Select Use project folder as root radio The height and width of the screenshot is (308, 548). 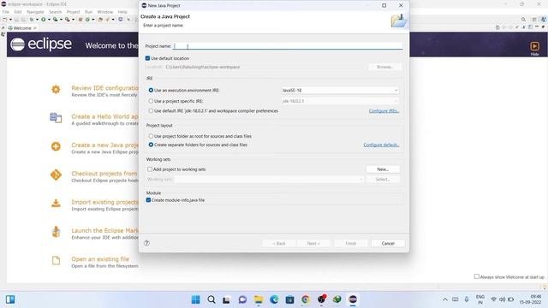pos(151,136)
